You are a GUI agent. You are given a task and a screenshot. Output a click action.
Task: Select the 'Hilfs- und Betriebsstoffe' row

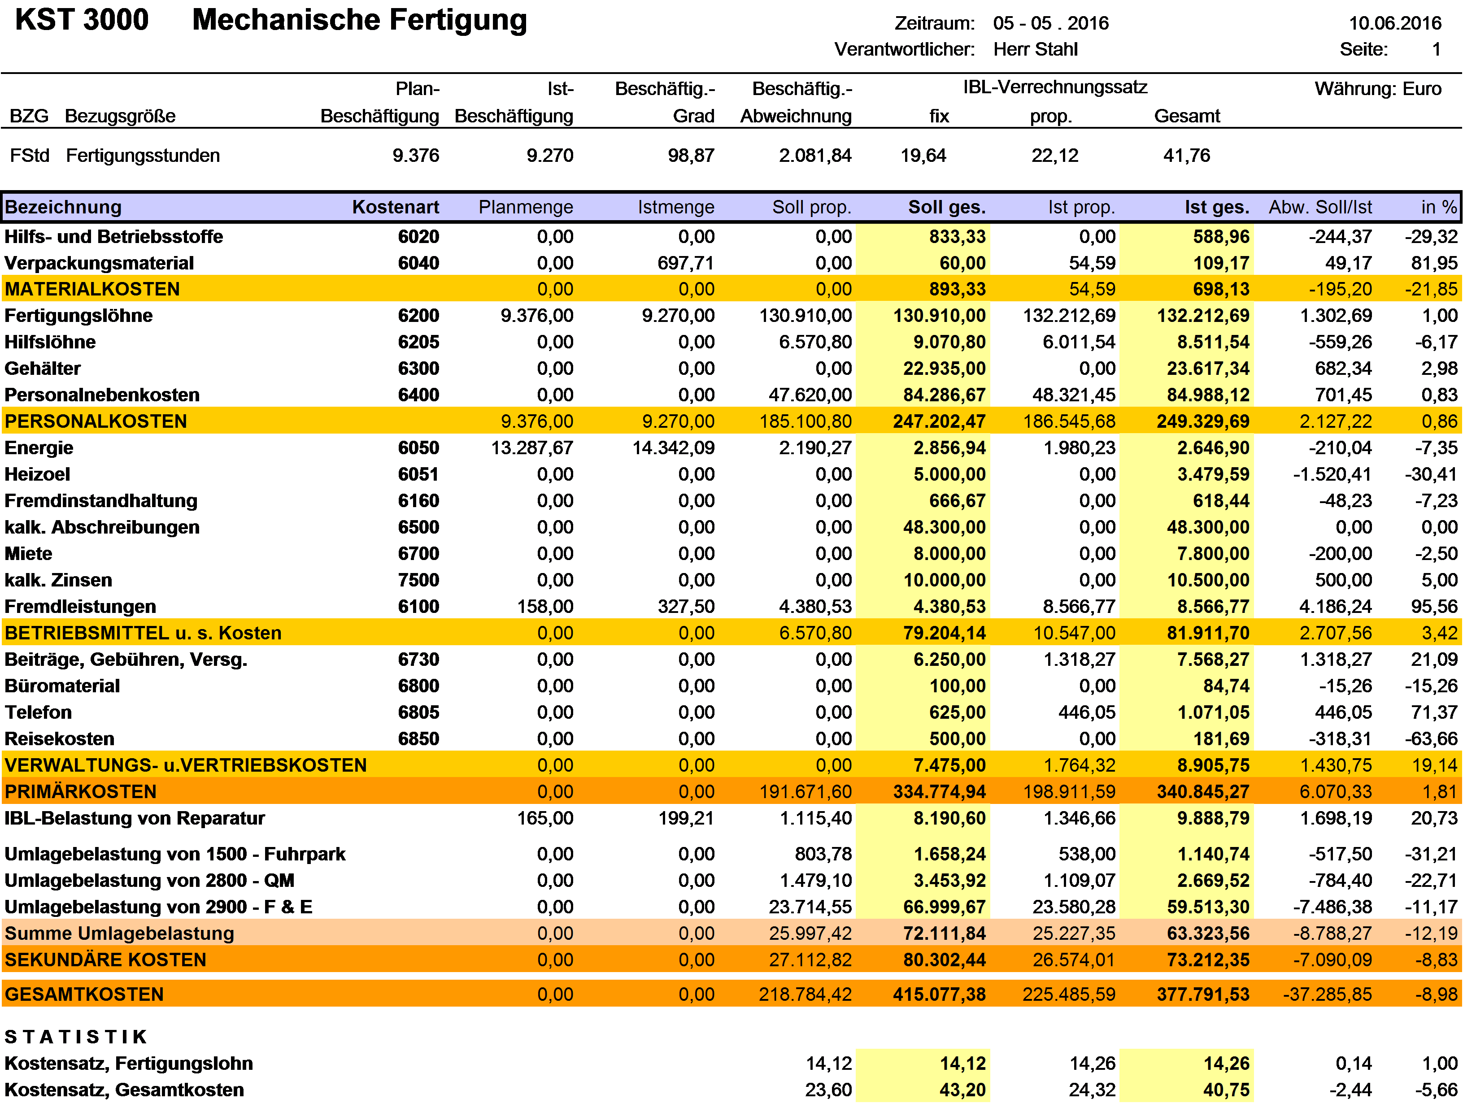click(731, 236)
